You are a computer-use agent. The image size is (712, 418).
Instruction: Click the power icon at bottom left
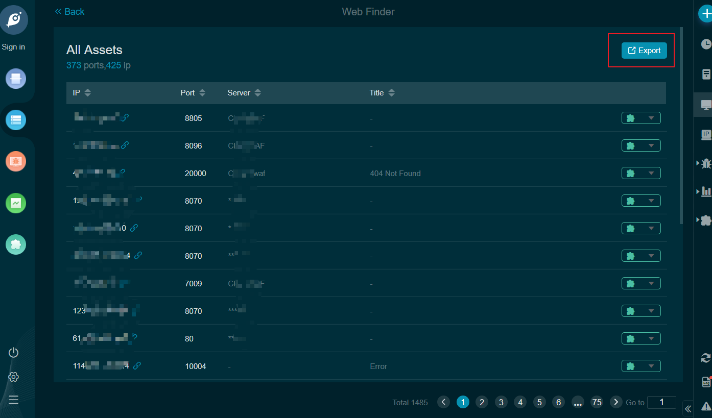14,353
